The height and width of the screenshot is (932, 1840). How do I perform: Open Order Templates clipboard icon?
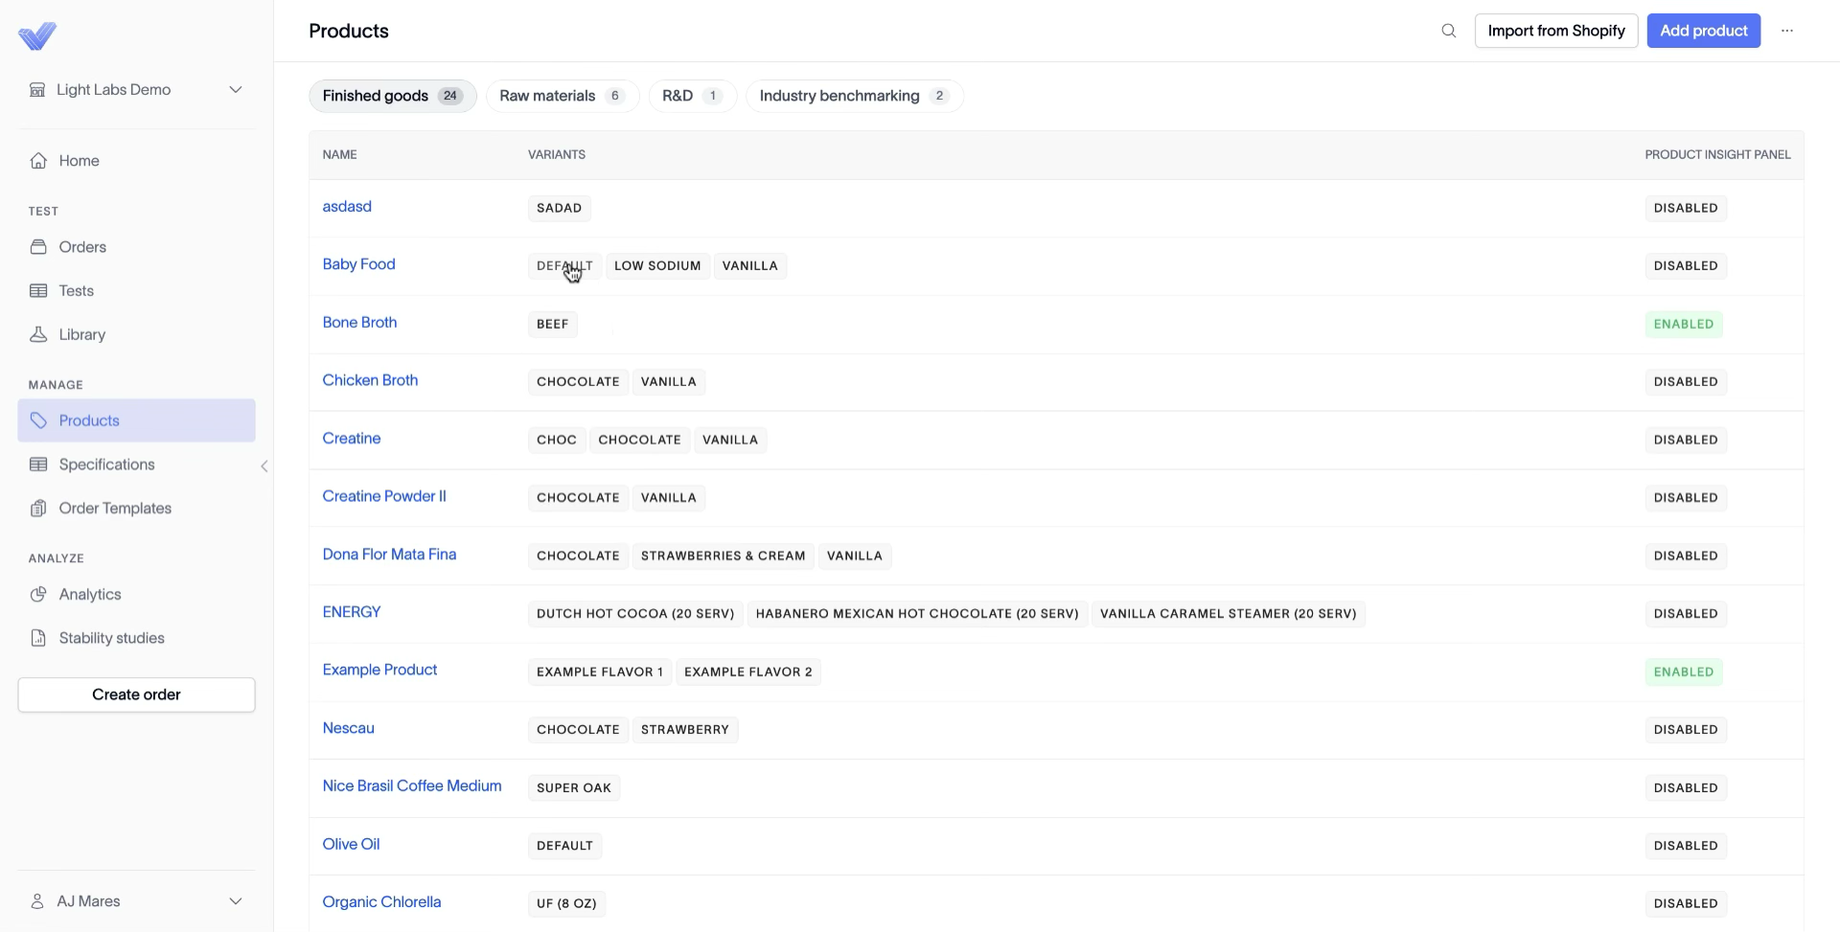38,509
